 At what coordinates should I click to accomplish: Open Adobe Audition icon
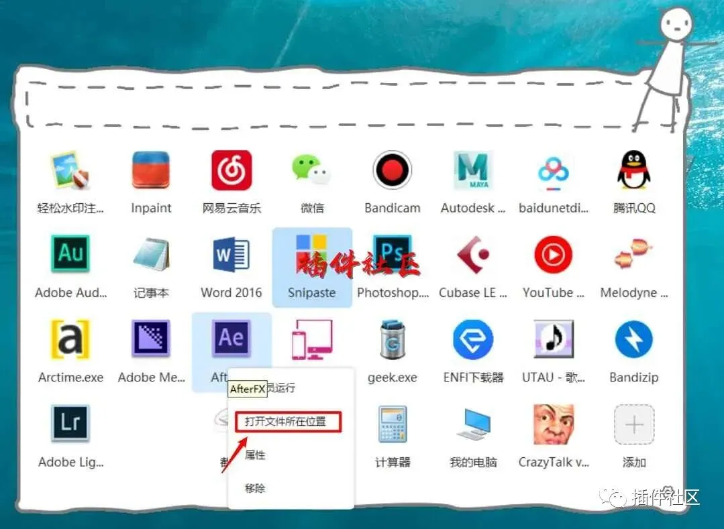[x=70, y=253]
